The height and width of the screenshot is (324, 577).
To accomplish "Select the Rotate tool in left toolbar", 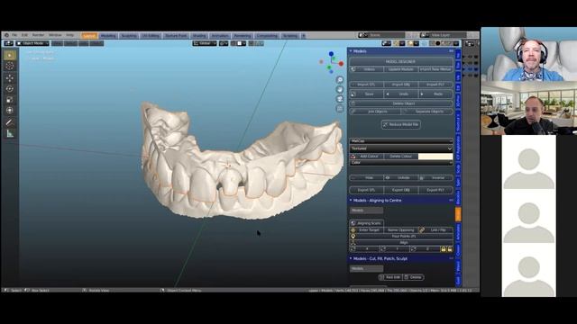I will pos(10,89).
